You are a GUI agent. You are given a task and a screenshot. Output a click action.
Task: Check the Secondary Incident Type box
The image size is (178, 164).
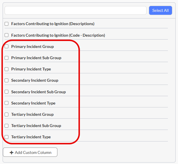tap(6, 103)
